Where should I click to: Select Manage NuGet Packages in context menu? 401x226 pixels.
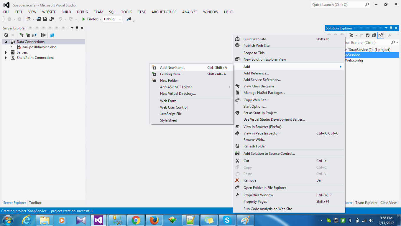pos(264,93)
